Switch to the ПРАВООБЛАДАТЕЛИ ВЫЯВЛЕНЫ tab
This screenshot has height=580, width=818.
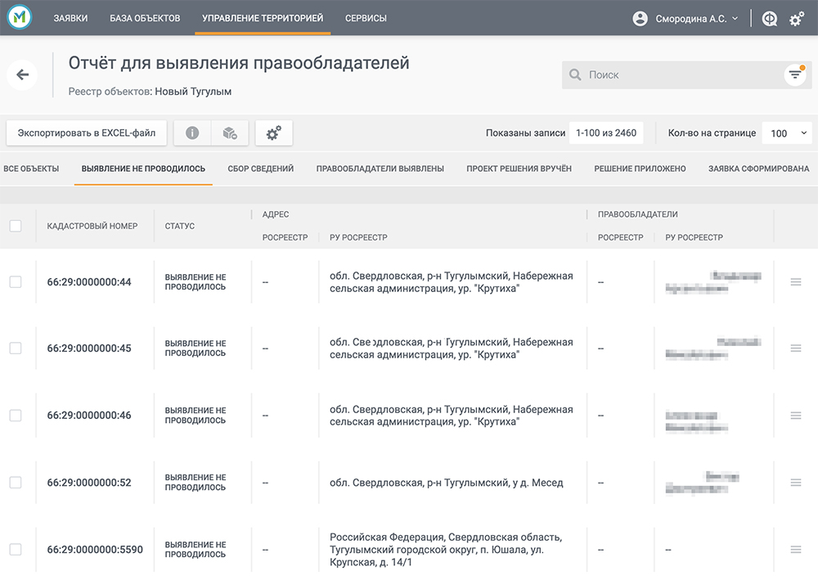(x=380, y=169)
